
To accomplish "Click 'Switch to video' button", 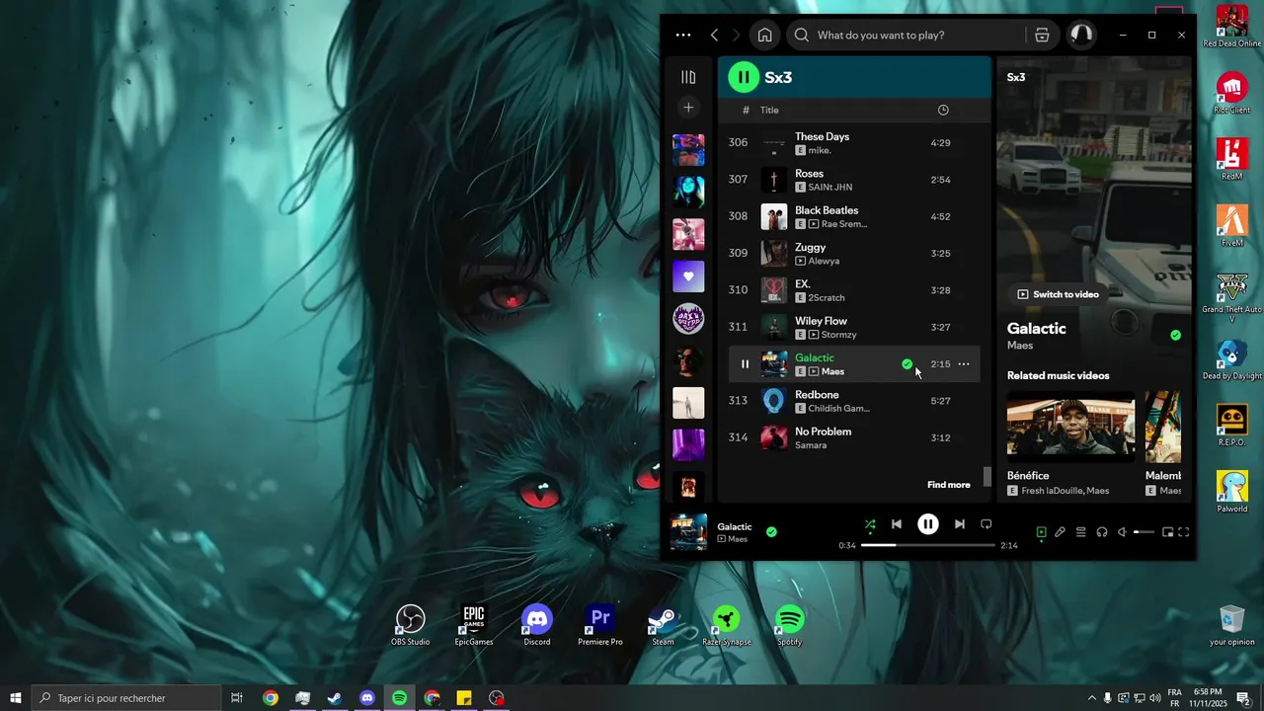I will (1058, 294).
